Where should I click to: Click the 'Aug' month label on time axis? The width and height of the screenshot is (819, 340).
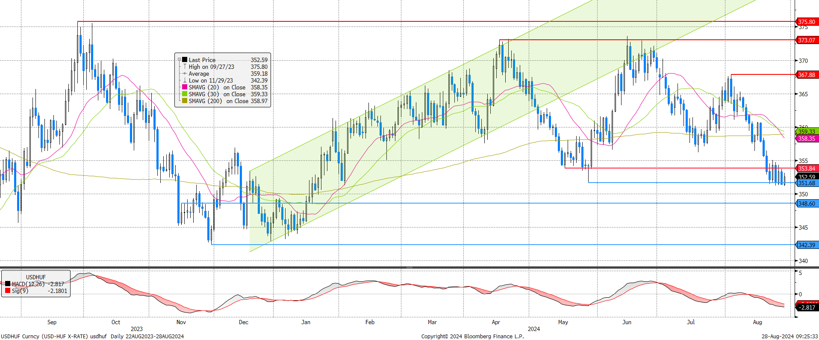tap(757, 322)
